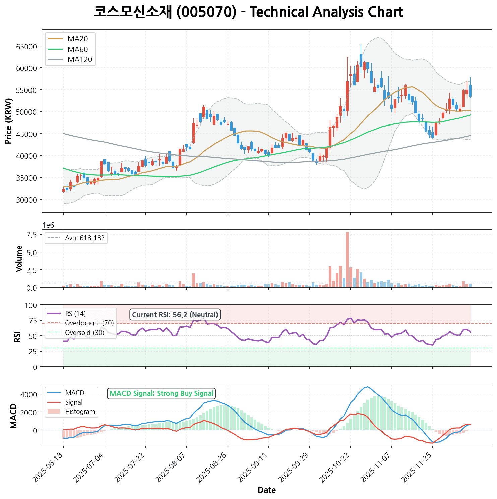Click the Date x-axis label
This screenshot has height=499, width=497.
267,490
